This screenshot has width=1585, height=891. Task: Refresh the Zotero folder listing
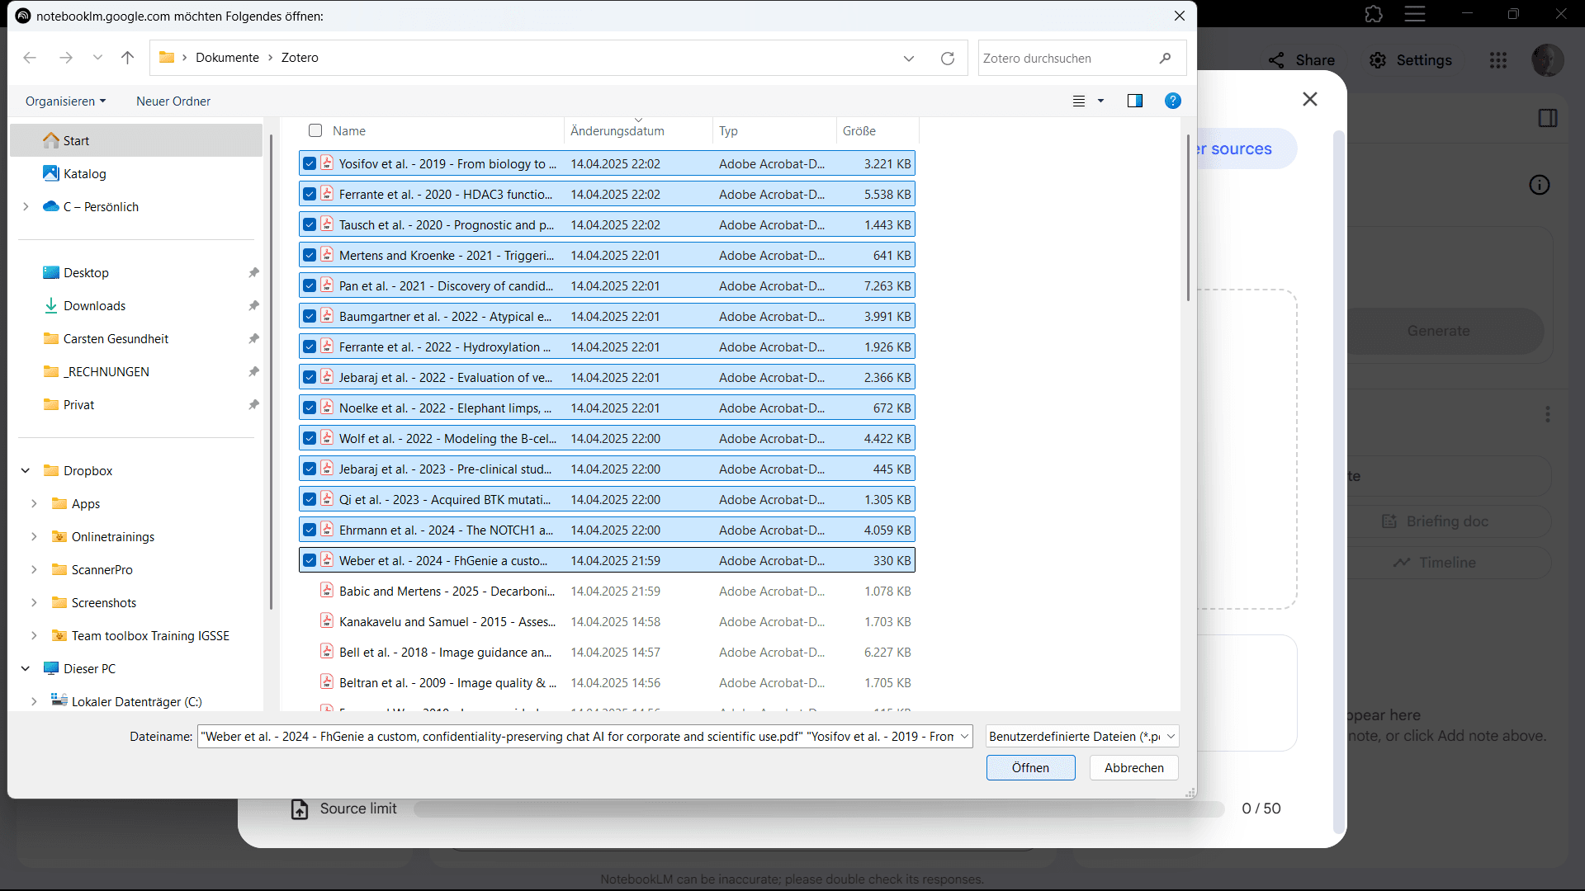pyautogui.click(x=948, y=59)
